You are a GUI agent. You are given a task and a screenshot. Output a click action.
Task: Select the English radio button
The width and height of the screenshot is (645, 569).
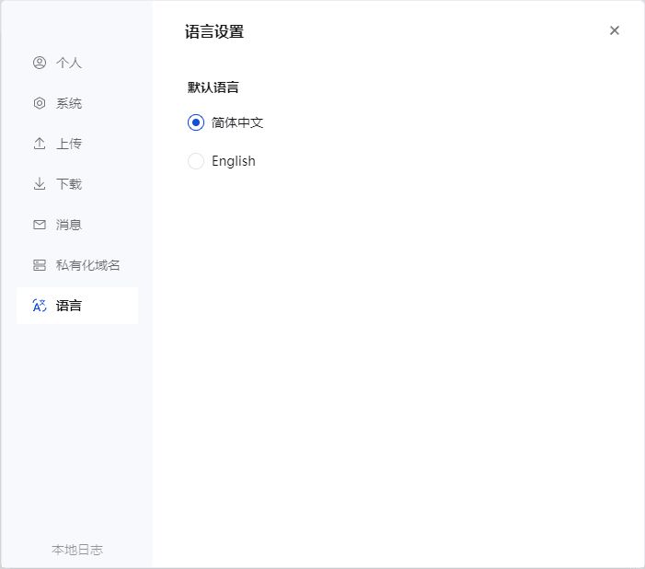coord(196,161)
